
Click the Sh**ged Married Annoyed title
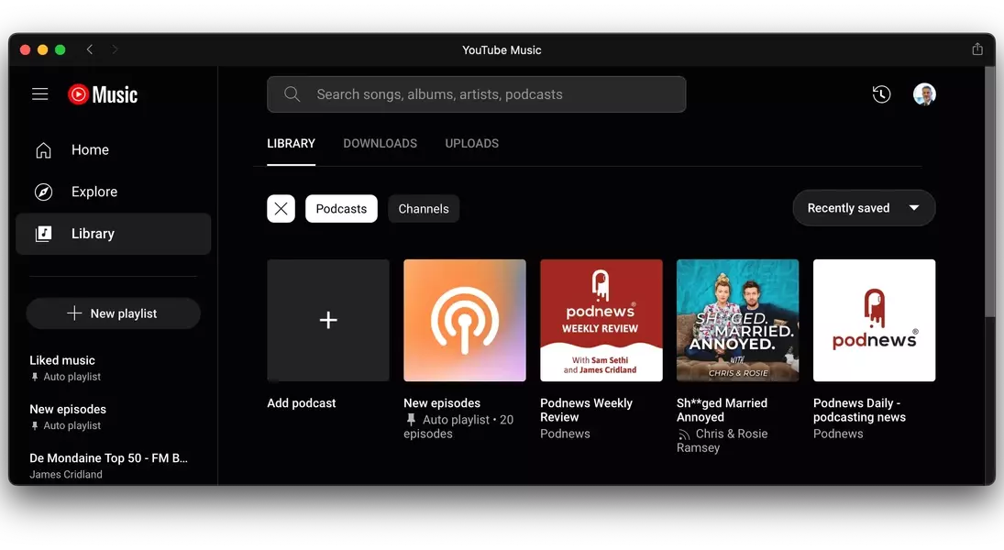click(722, 410)
